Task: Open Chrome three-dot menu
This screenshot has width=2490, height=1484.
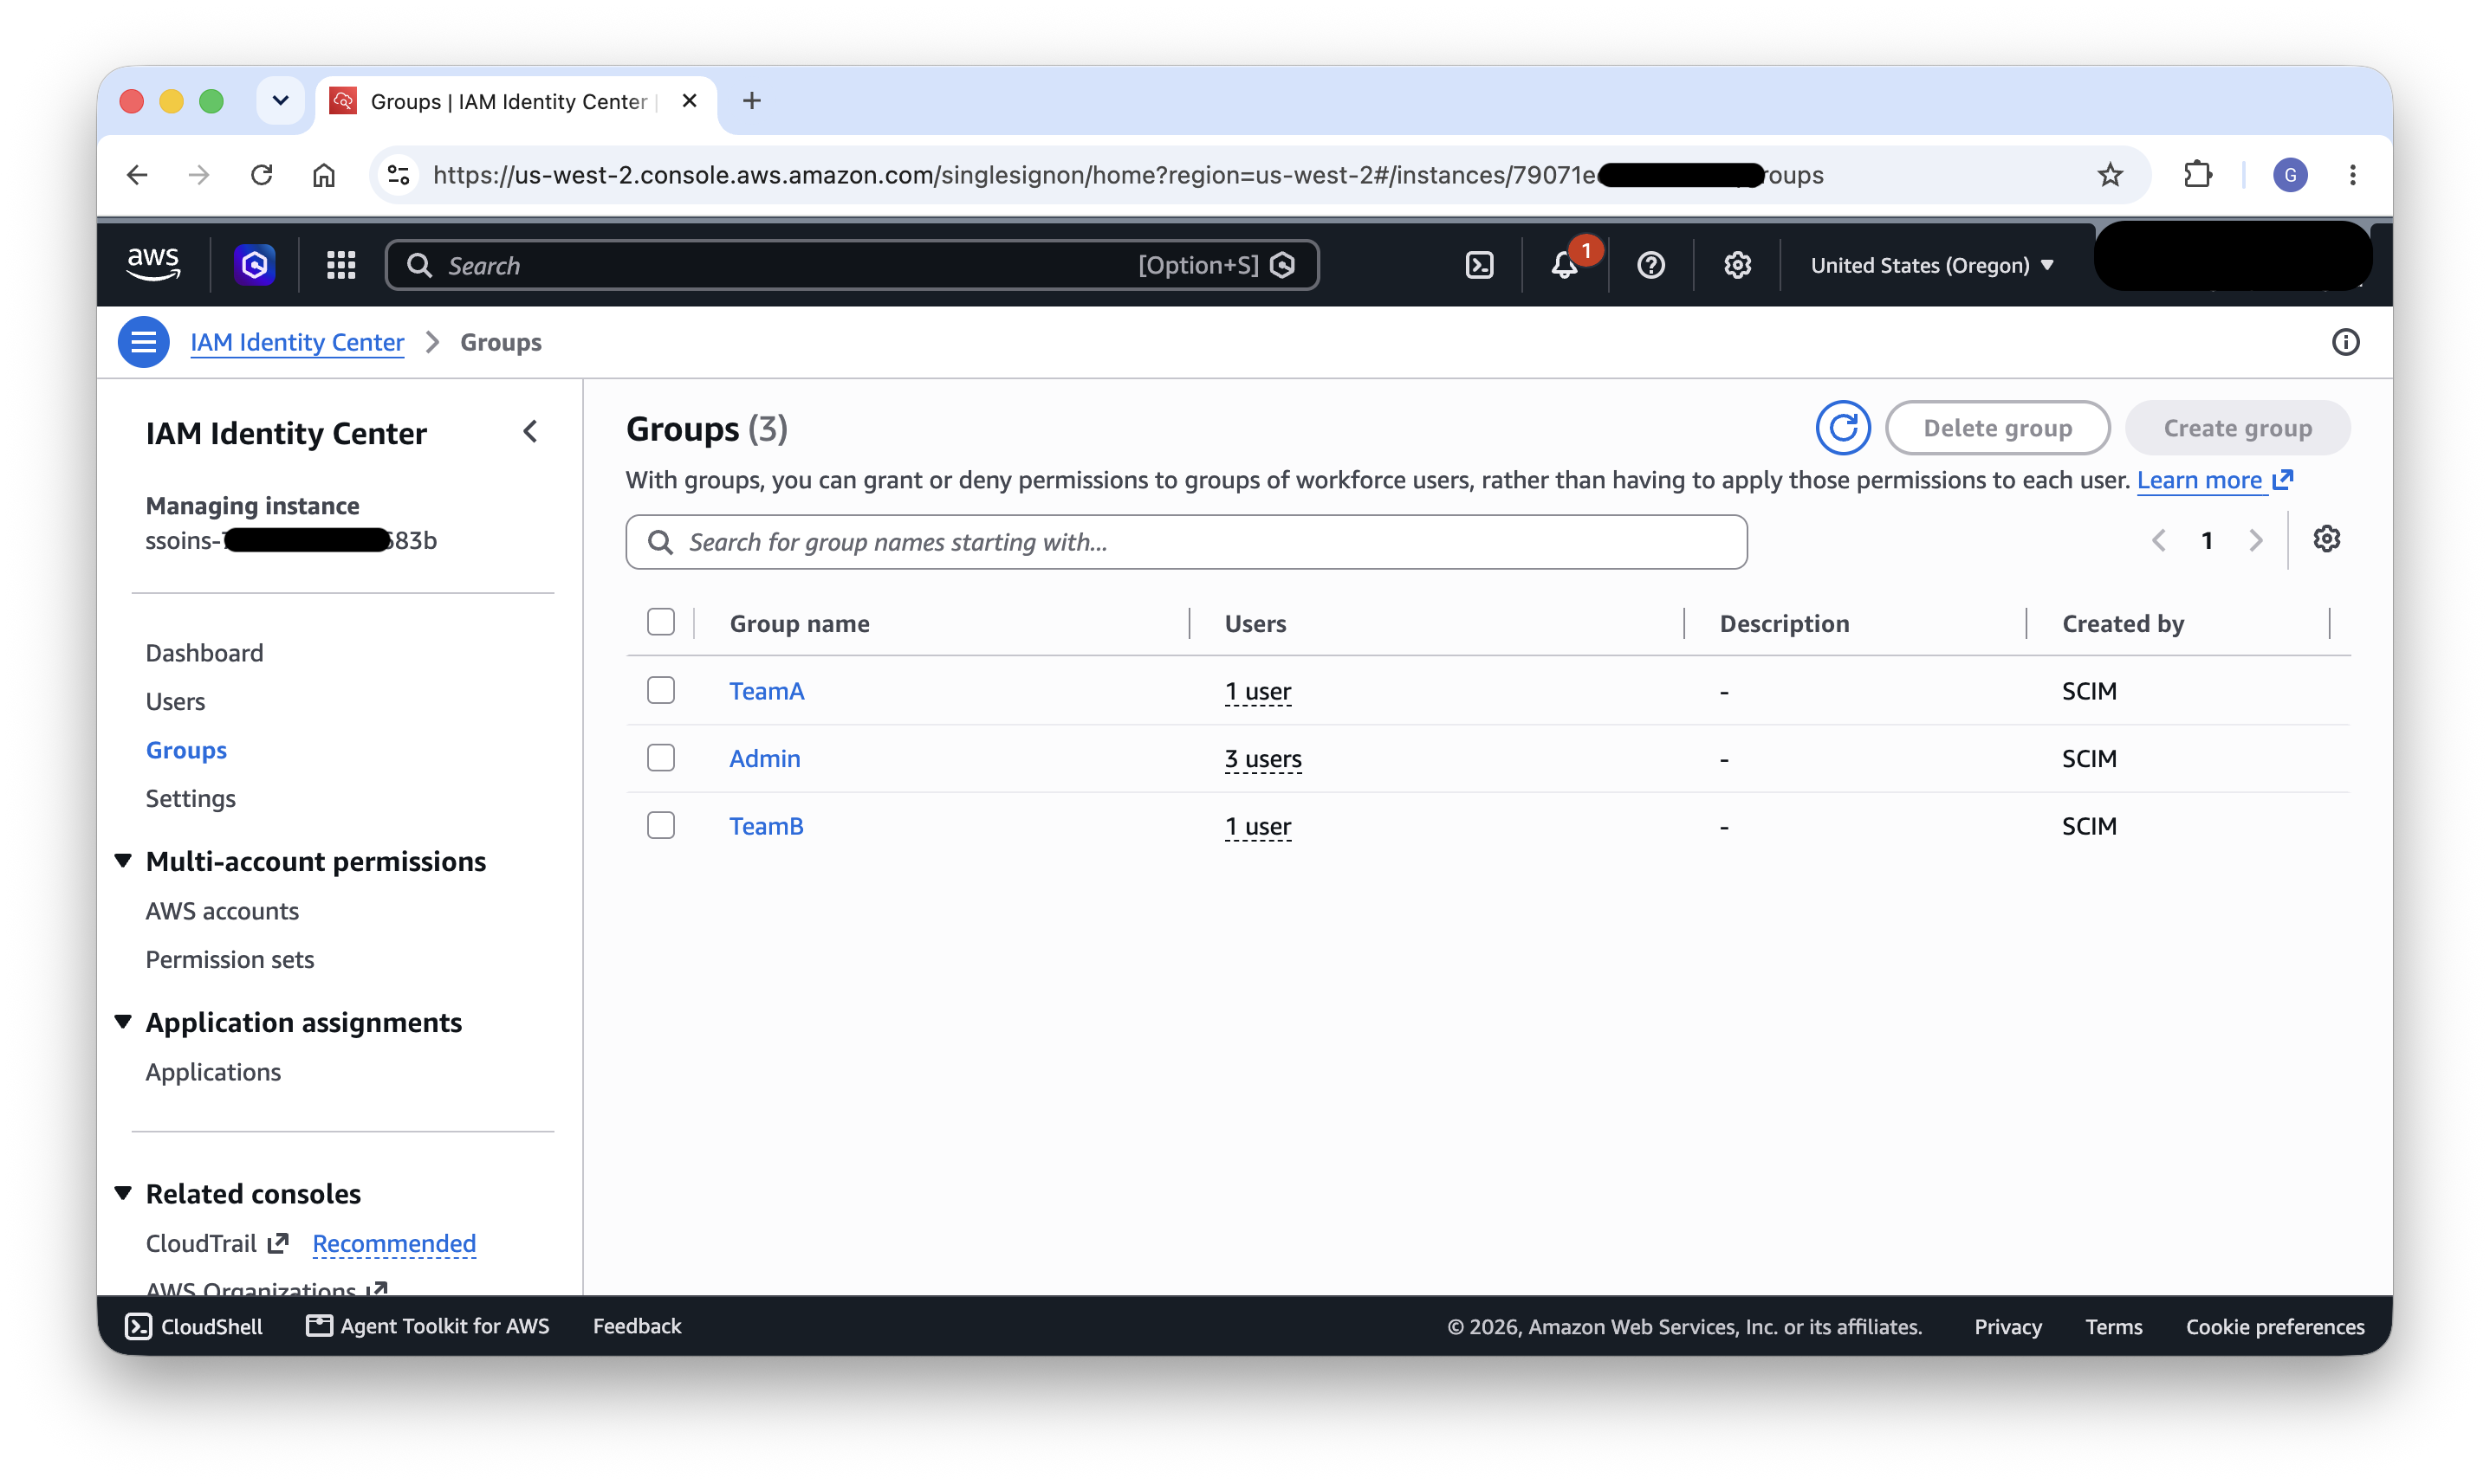Action: tap(2352, 175)
